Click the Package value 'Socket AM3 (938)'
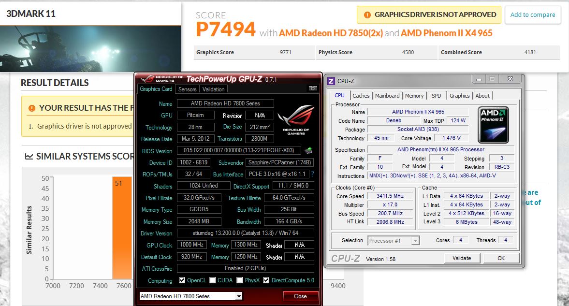This screenshot has width=569, height=306. 418,129
